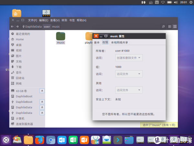
Task: Open search in the file manager
Action: click(163, 27)
